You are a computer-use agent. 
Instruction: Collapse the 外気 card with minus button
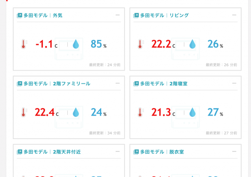[x=118, y=15]
